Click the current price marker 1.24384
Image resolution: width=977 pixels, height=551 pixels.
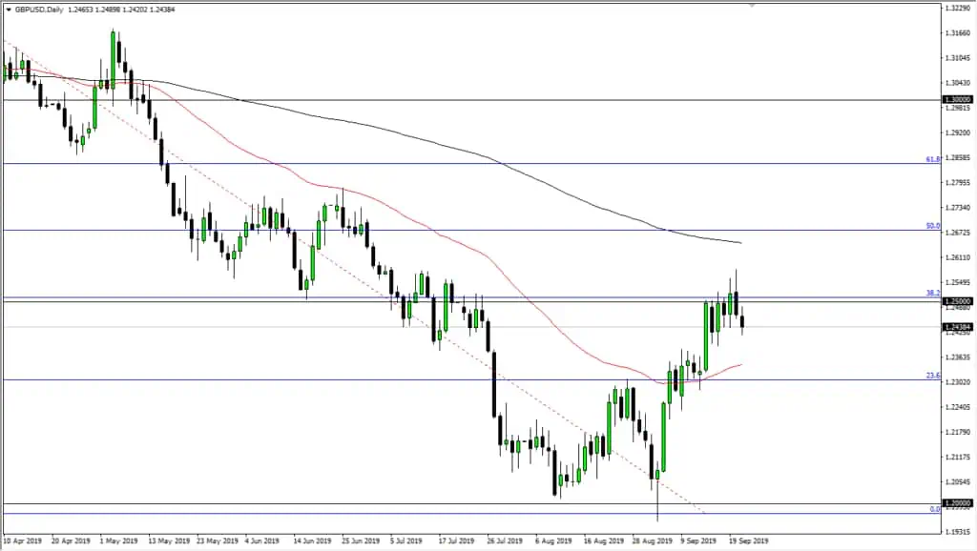coord(957,325)
